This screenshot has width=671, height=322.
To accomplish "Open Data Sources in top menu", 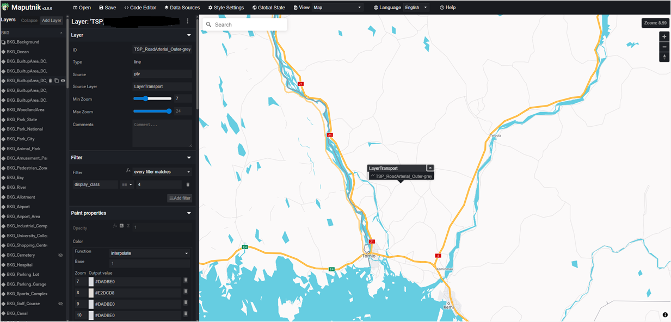I will [x=182, y=8].
